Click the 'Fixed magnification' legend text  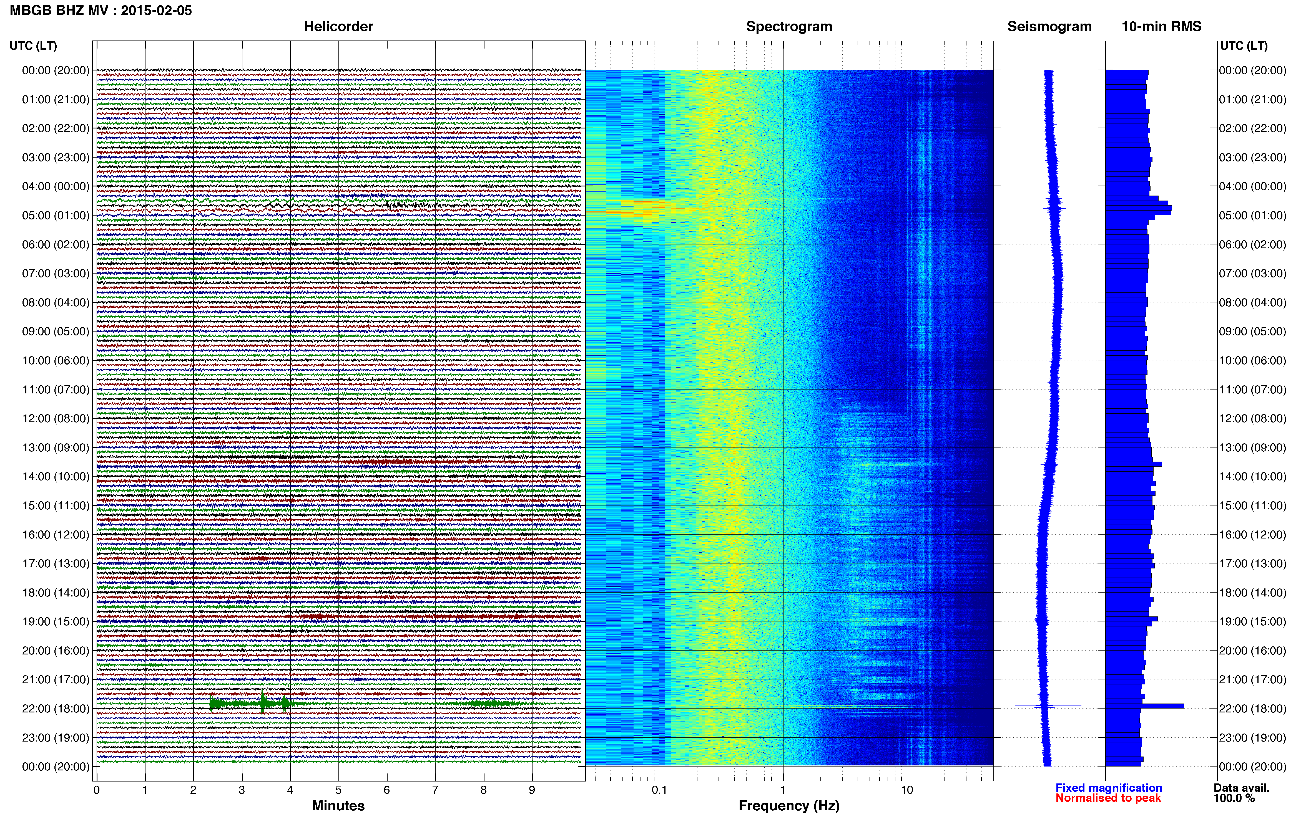pos(1109,788)
